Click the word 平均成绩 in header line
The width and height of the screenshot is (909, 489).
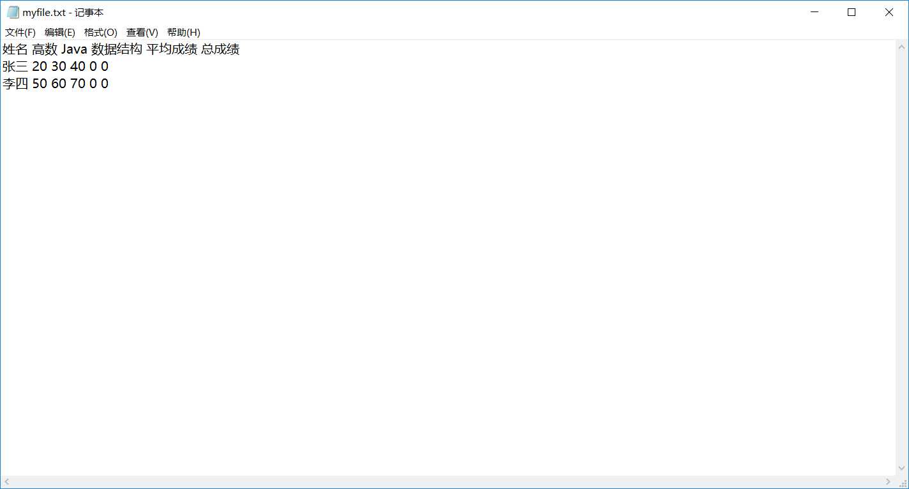tap(172, 49)
